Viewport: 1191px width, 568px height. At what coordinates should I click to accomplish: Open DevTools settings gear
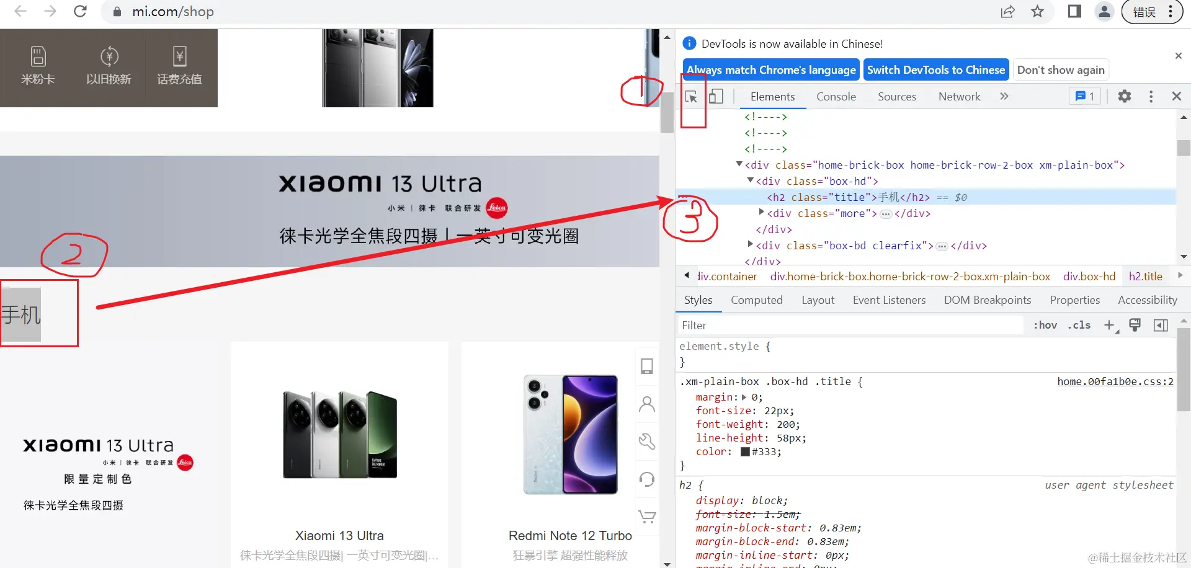click(1125, 96)
